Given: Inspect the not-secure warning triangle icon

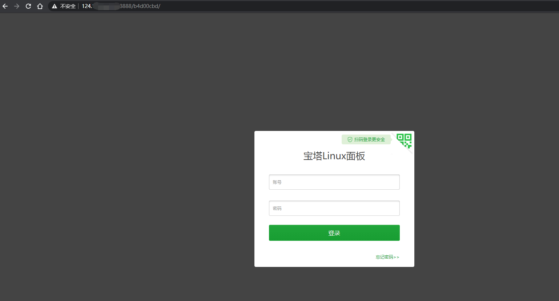Looking at the screenshot, I should click(55, 6).
